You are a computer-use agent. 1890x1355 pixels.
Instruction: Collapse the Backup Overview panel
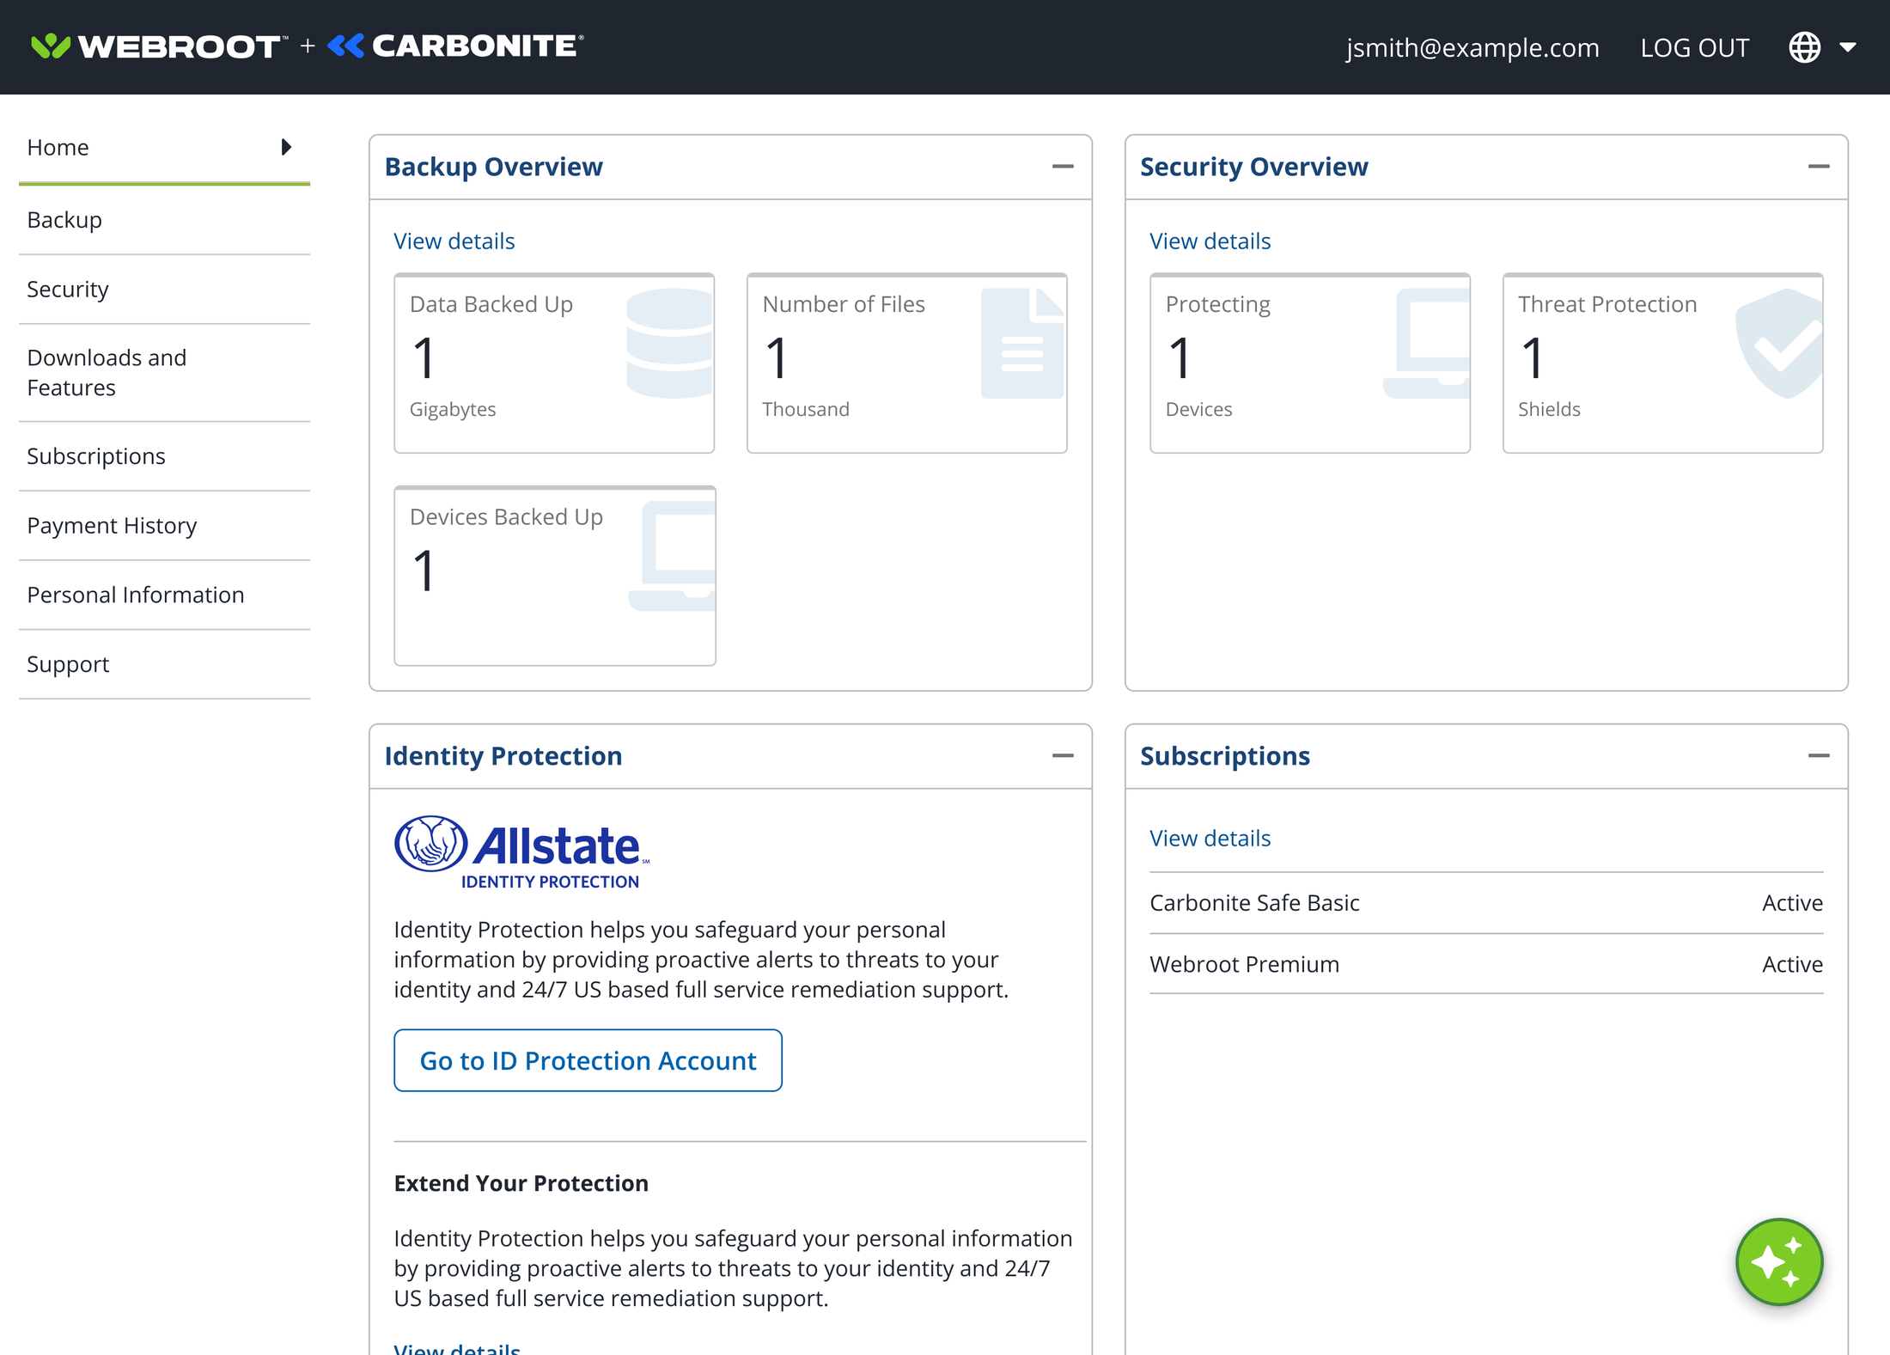click(x=1063, y=167)
